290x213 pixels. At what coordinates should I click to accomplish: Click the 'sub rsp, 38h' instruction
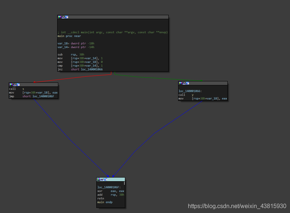point(71,55)
